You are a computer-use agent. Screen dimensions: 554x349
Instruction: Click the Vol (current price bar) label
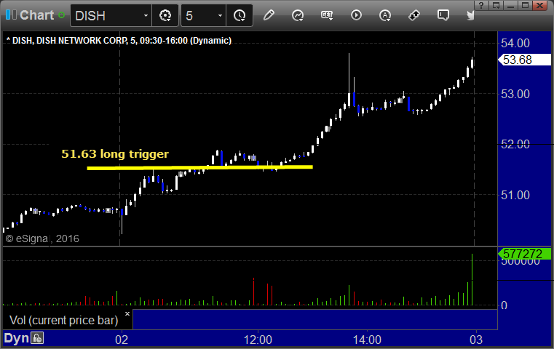[64, 321]
